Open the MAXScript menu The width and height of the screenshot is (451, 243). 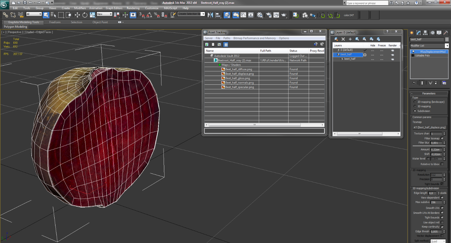pos(170,8)
